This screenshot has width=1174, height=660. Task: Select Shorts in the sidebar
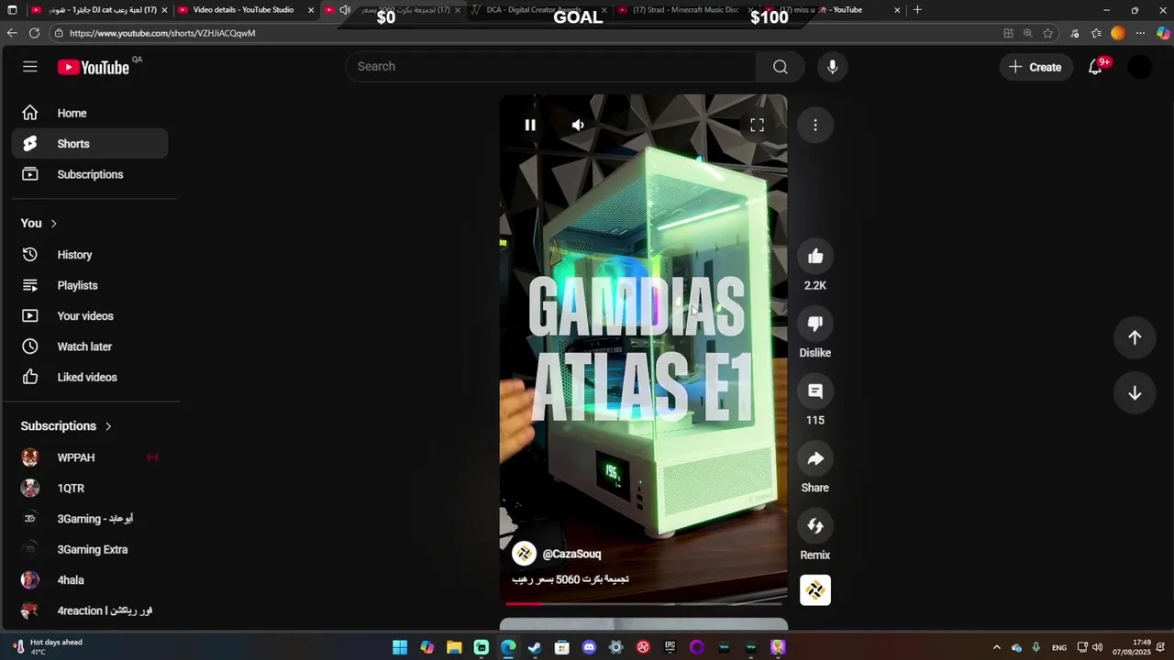(90, 144)
